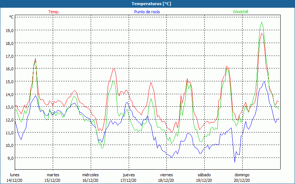Screen dimensions: 295x184
Task: Select the red 'Temp.' legend label
Action: [x=54, y=12]
